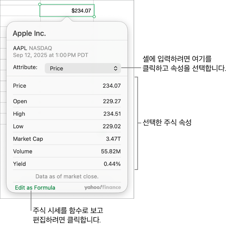Click the up-down chevron in the Attribute popup

[x=115, y=68]
